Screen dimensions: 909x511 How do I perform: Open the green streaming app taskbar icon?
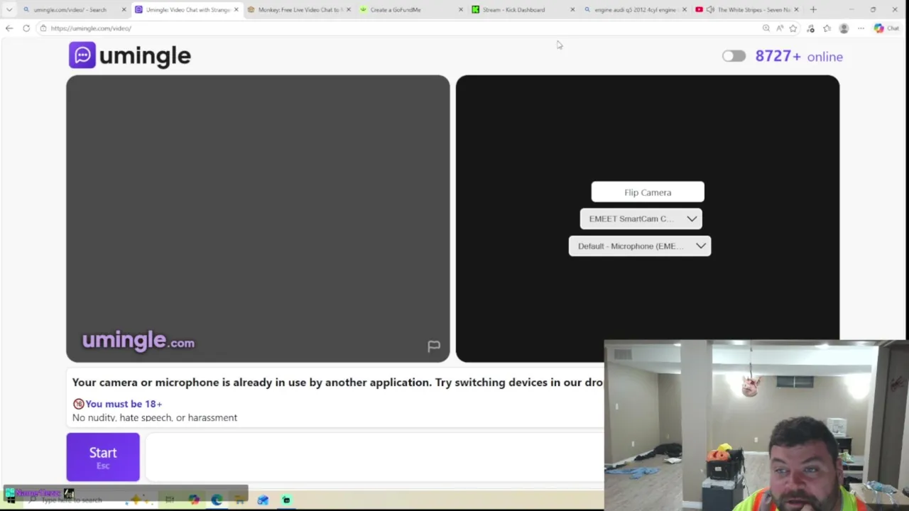[286, 500]
